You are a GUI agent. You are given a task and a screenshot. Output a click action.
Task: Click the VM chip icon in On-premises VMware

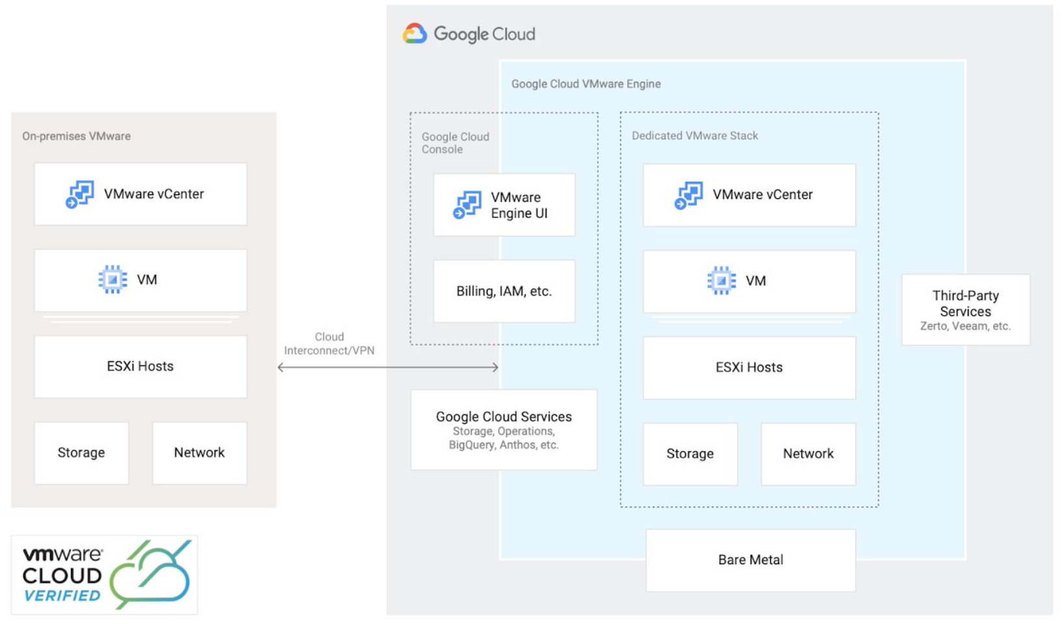click(x=112, y=279)
